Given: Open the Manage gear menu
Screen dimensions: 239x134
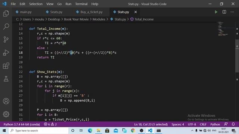Looking at the screenshot, I should pyautogui.click(x=6, y=114).
